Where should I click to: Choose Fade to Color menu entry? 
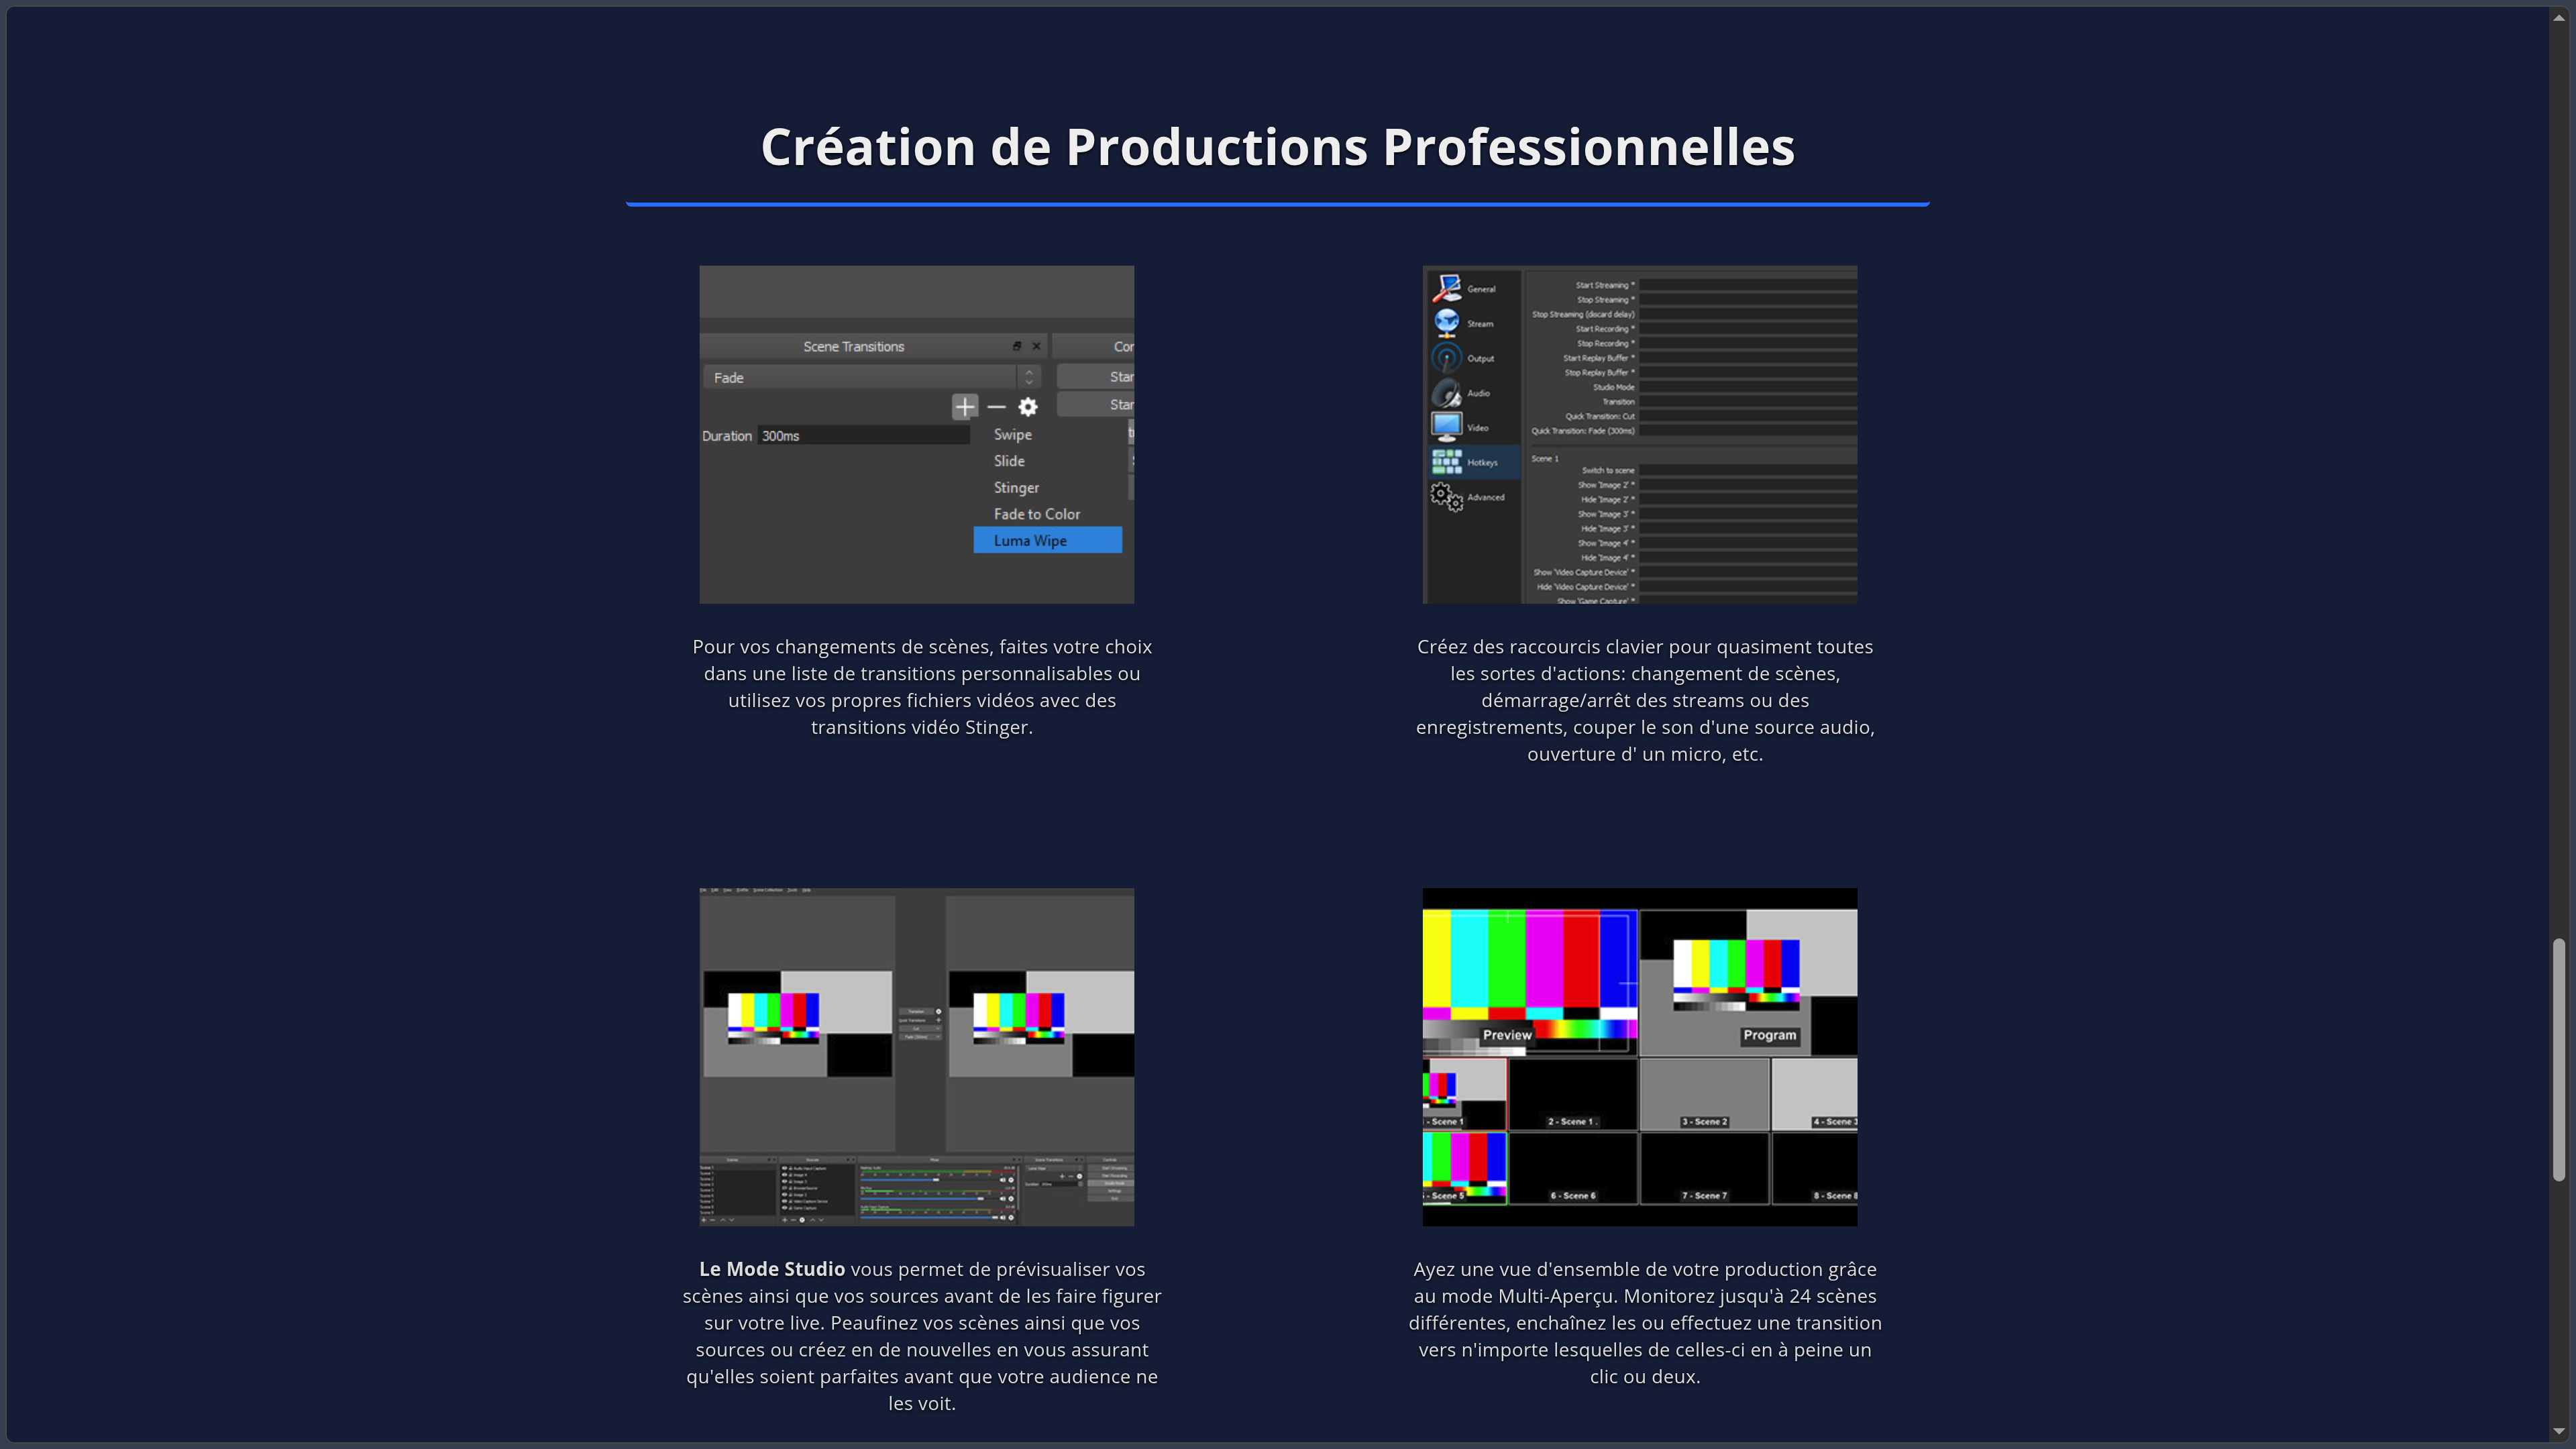click(x=1036, y=514)
